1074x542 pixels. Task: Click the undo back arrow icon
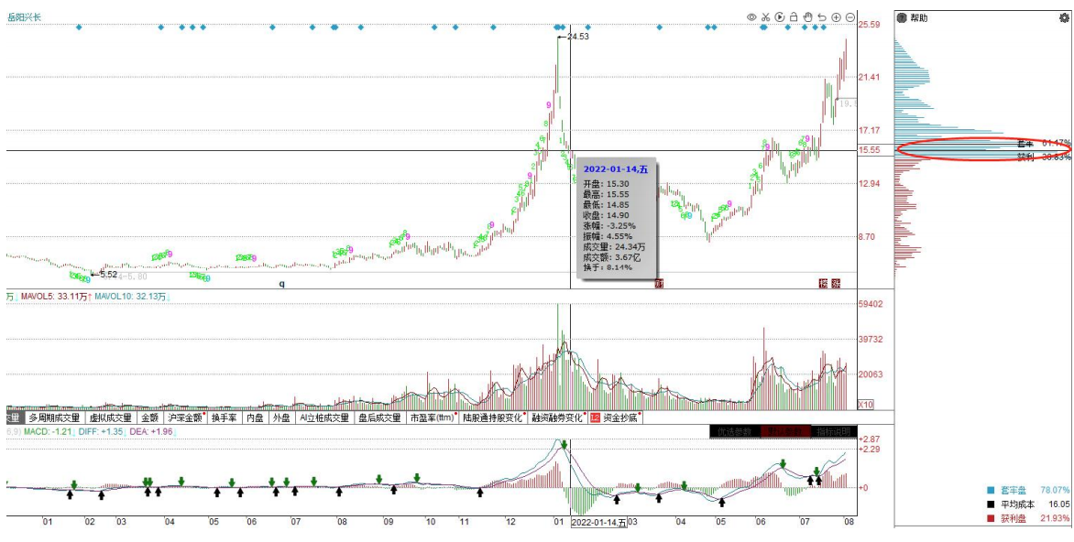[x=822, y=17]
